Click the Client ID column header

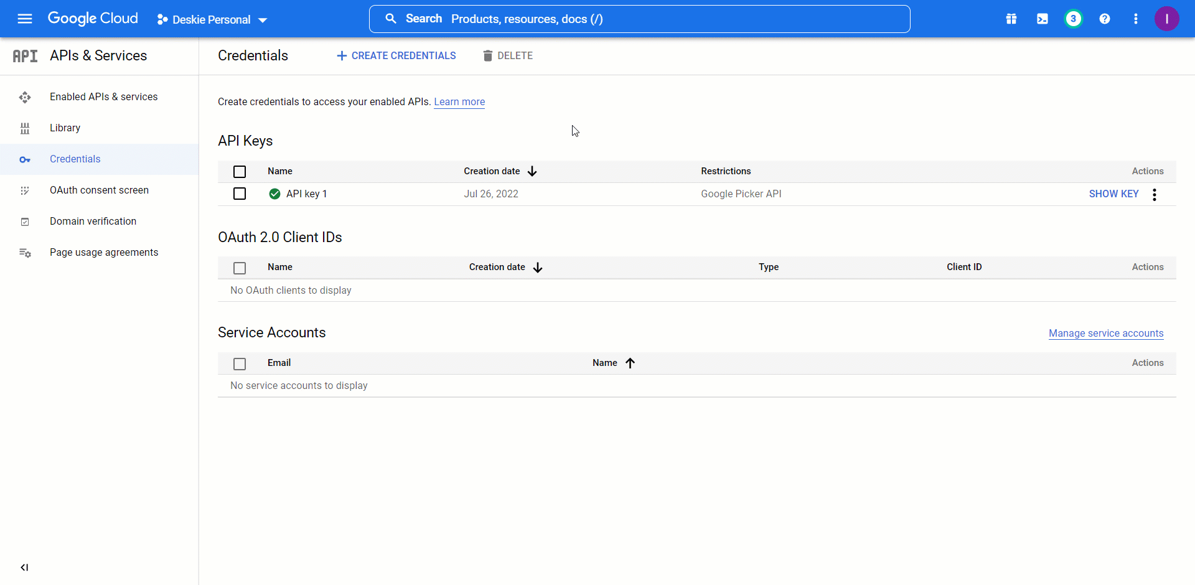pos(964,267)
